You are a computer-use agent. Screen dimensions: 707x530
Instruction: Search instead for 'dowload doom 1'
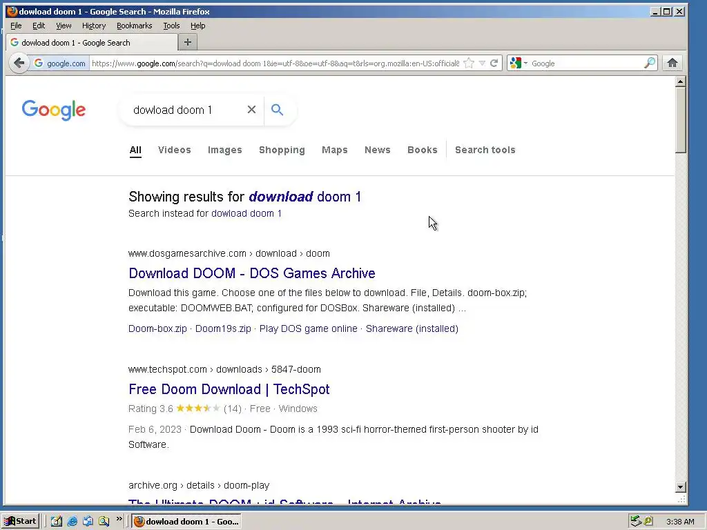pyautogui.click(x=246, y=213)
